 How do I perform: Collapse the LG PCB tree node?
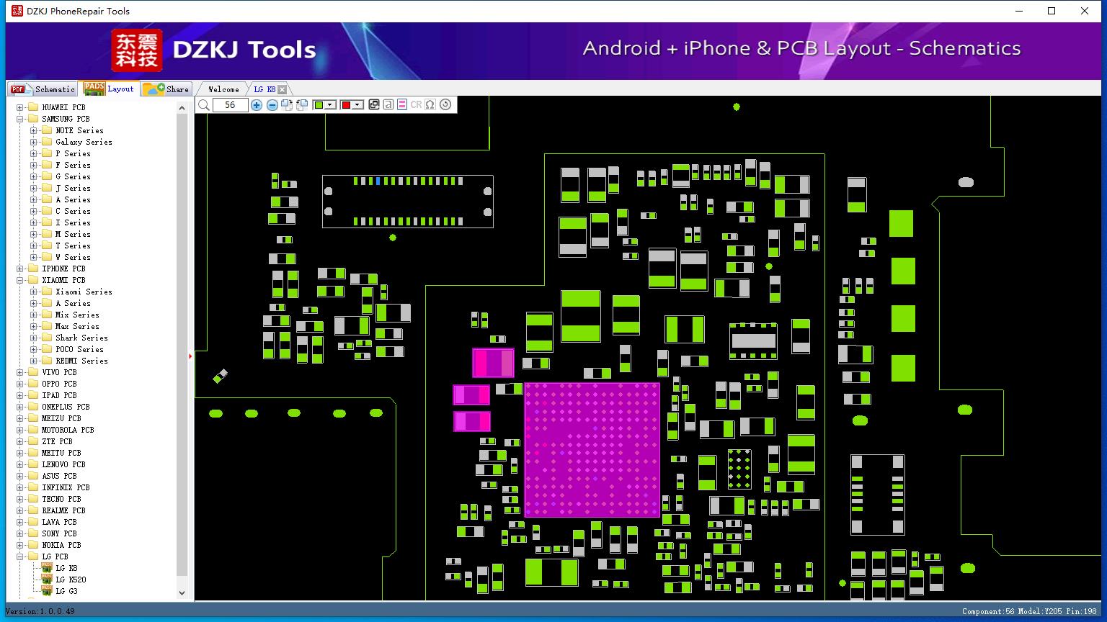tap(19, 556)
